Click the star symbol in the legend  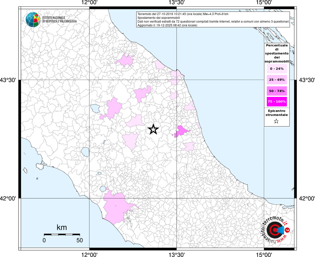point(276,121)
